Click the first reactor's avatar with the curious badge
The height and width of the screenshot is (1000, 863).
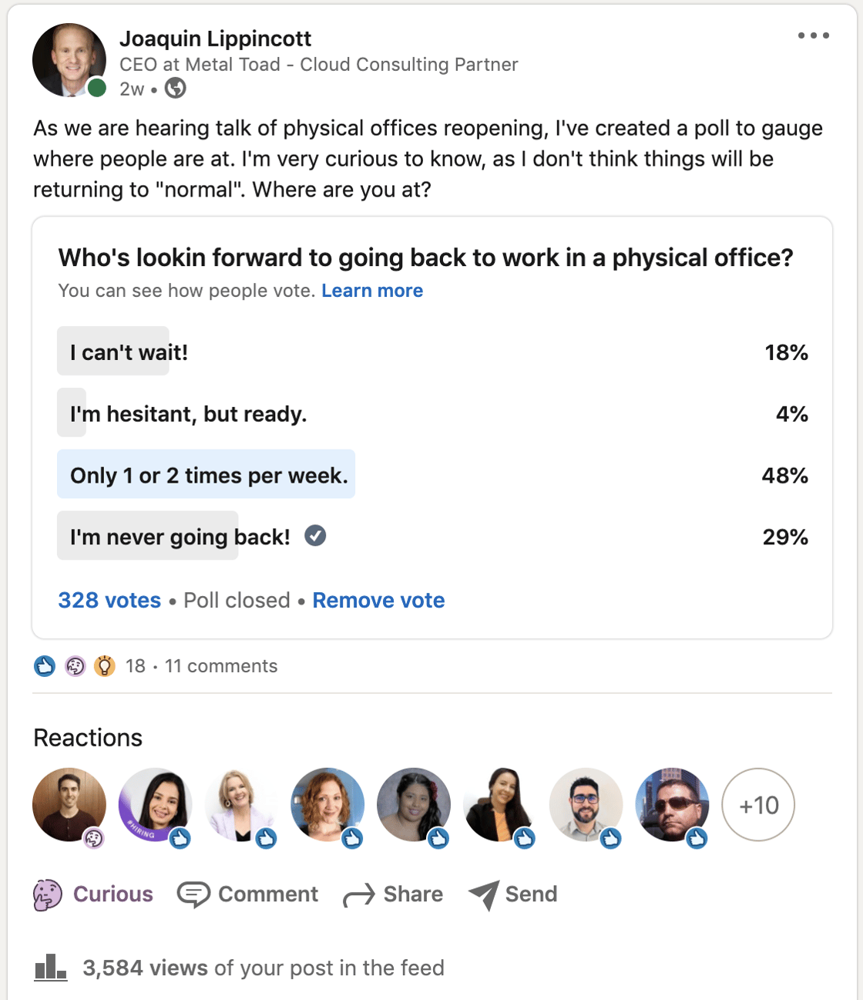tap(69, 805)
